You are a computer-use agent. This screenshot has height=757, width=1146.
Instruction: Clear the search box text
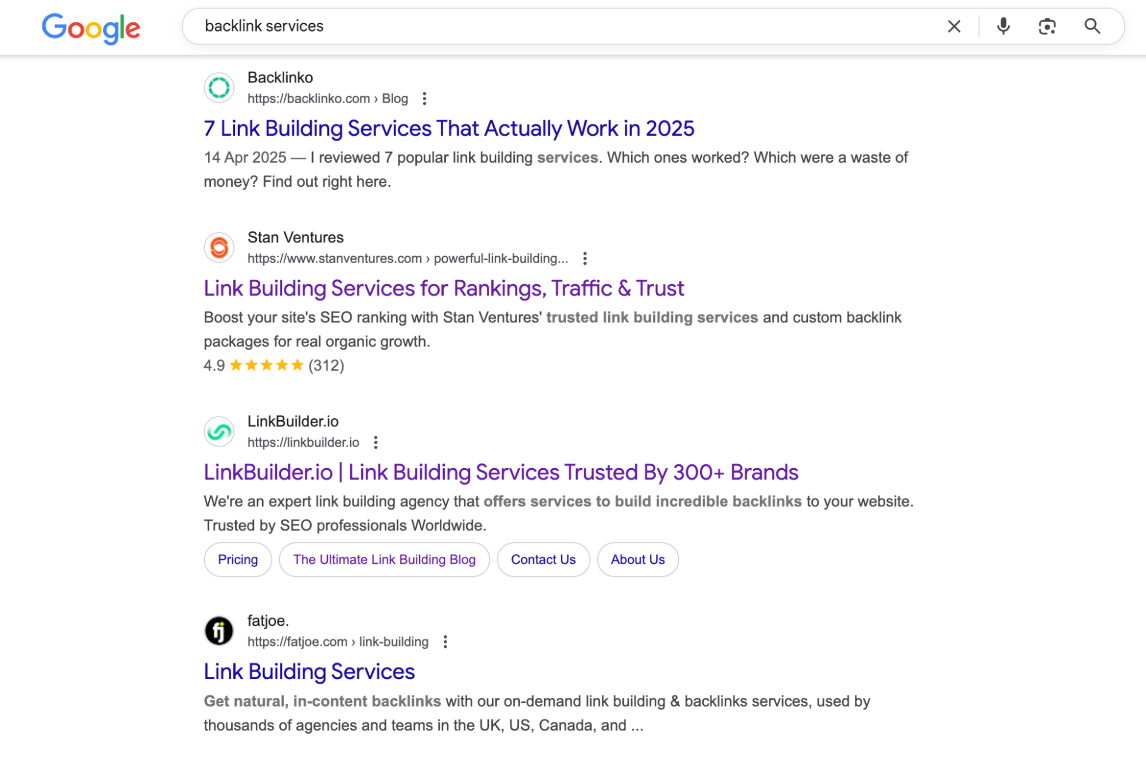click(x=954, y=26)
